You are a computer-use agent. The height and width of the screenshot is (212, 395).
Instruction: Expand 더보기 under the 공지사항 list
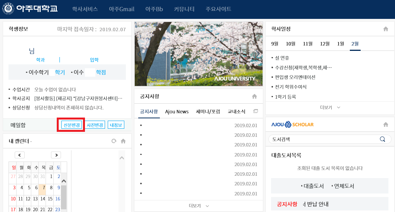point(198,206)
